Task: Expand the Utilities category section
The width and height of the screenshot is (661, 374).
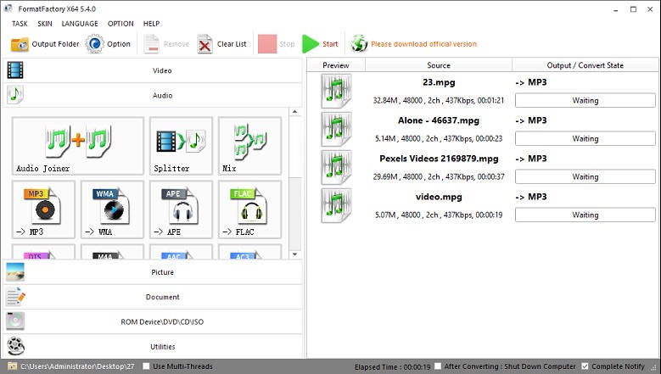Action: click(x=153, y=347)
